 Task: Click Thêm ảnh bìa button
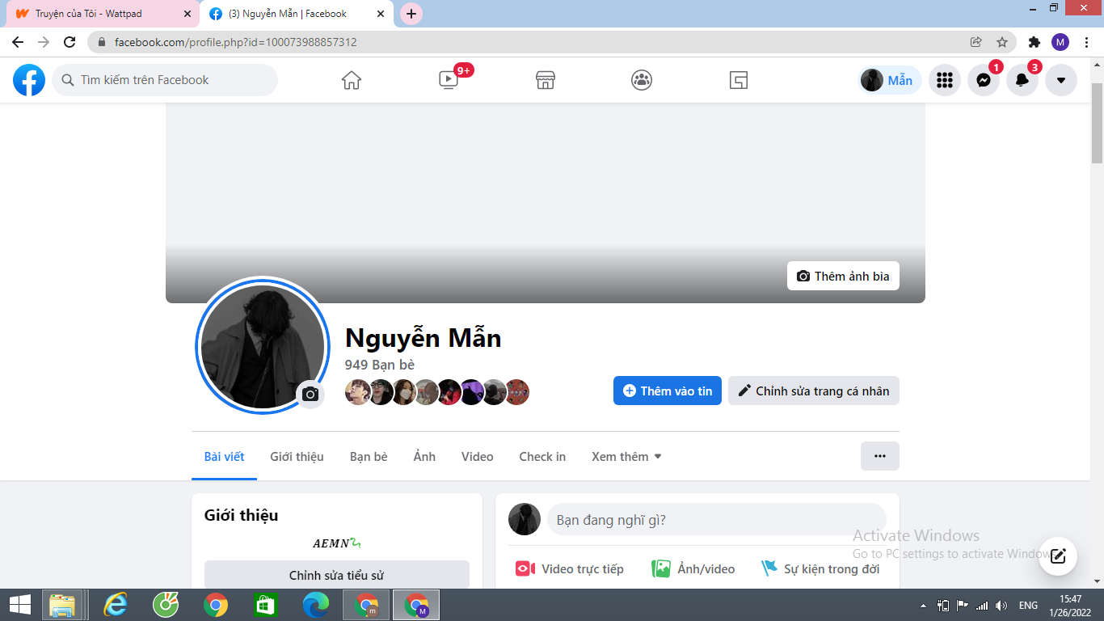tap(843, 276)
